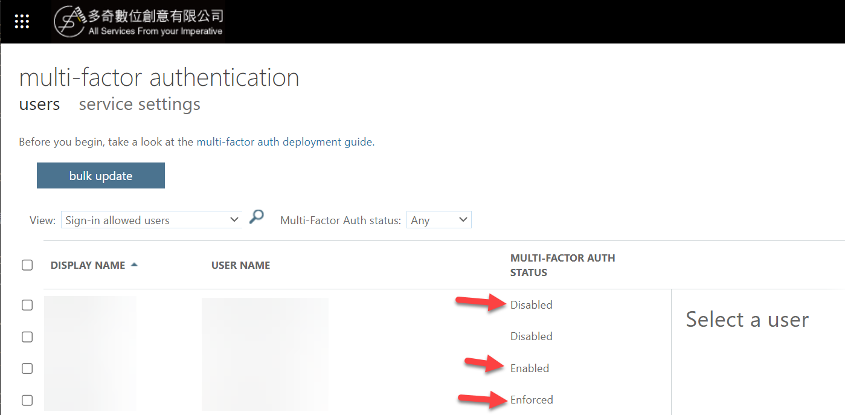845x415 pixels.
Task: Check the first Disabled user row
Action: [27, 305]
